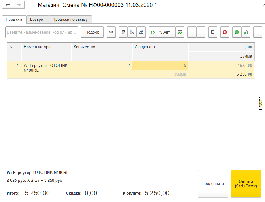265x202 pixels.
Task: Open the Продажа по заказу tab
Action: point(70,19)
